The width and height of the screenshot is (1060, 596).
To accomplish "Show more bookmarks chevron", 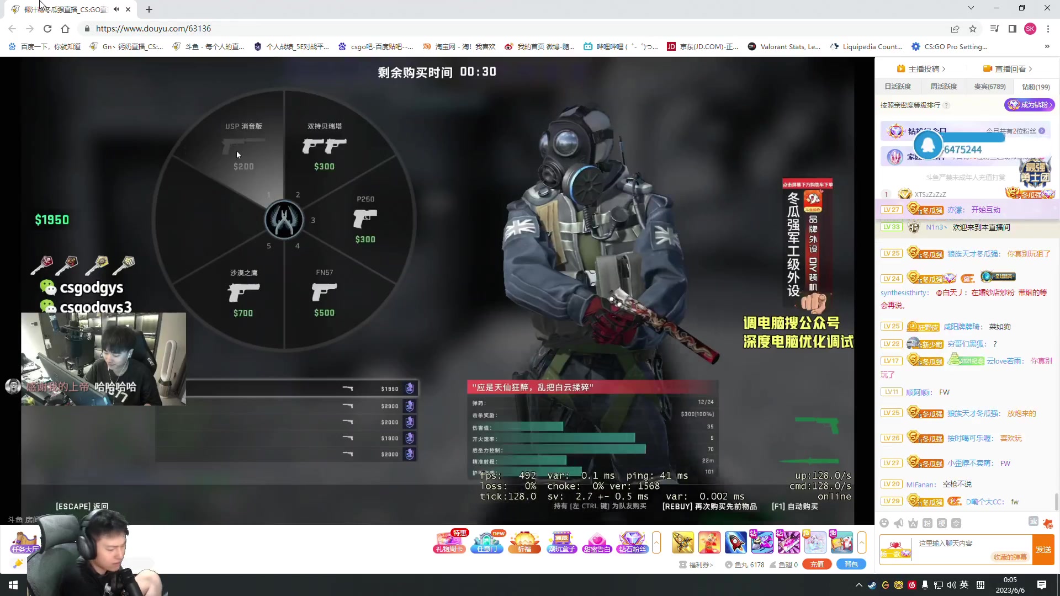I will pyautogui.click(x=1047, y=47).
